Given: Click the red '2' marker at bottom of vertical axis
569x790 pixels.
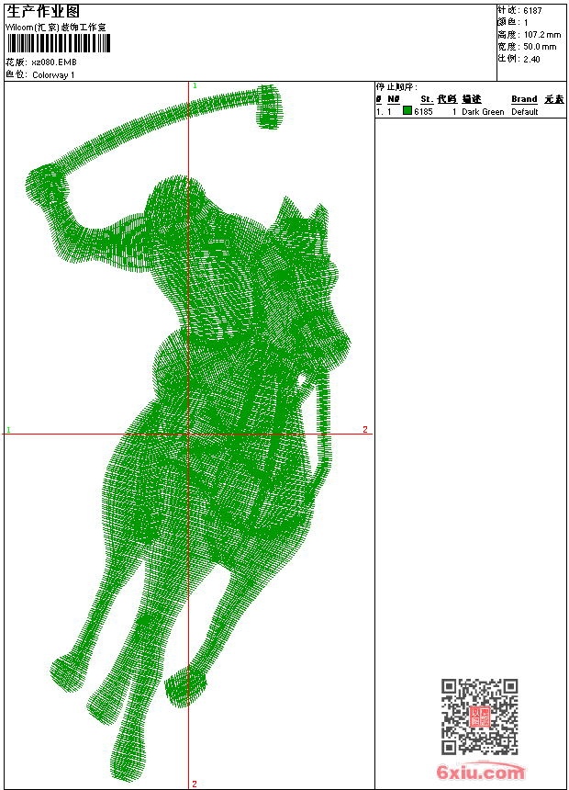Looking at the screenshot, I should (195, 784).
